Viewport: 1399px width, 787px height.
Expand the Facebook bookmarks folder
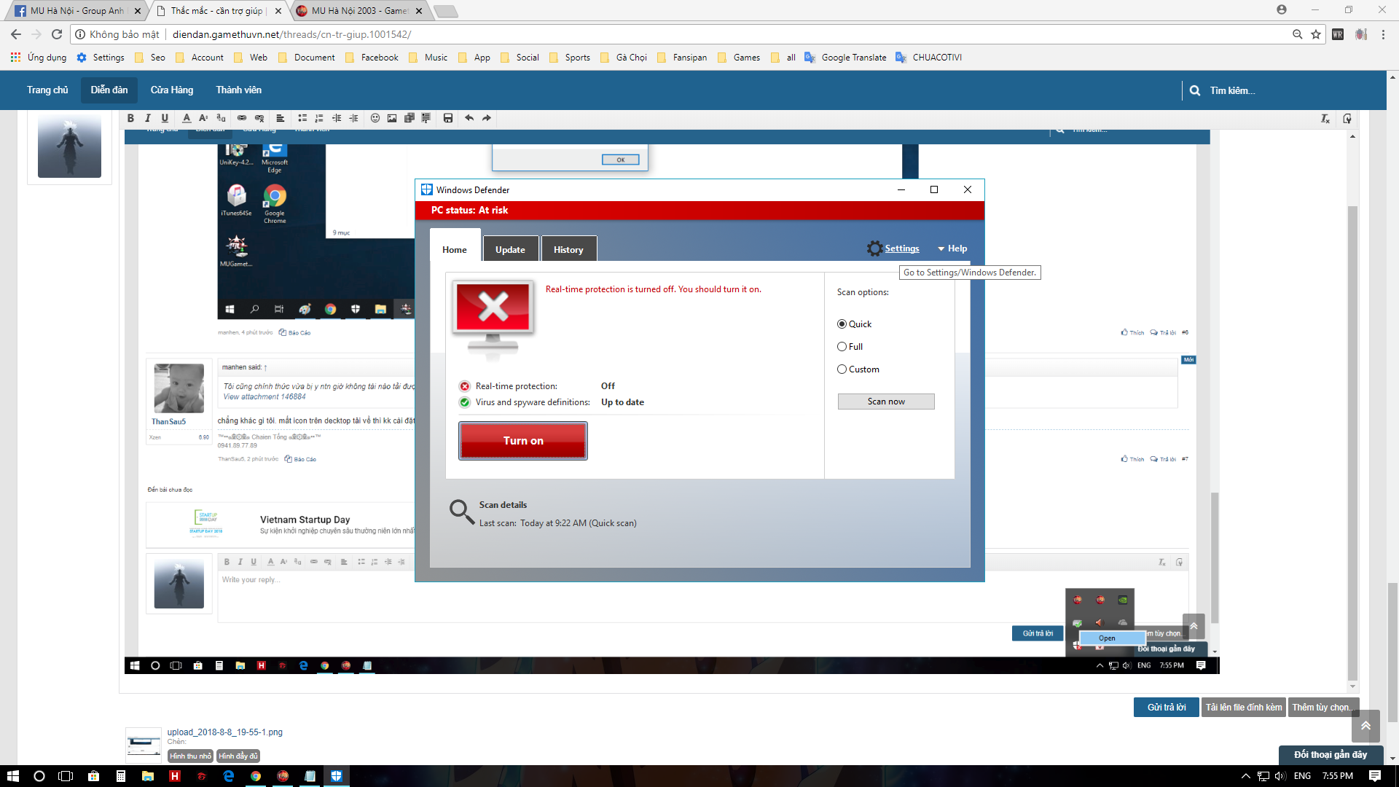pos(372,58)
